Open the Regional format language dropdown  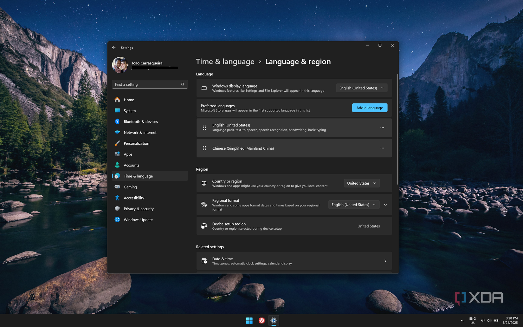353,205
